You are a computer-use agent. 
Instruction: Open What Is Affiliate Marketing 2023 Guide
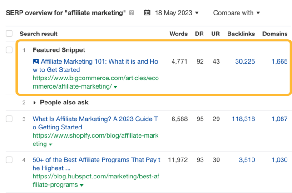95,123
